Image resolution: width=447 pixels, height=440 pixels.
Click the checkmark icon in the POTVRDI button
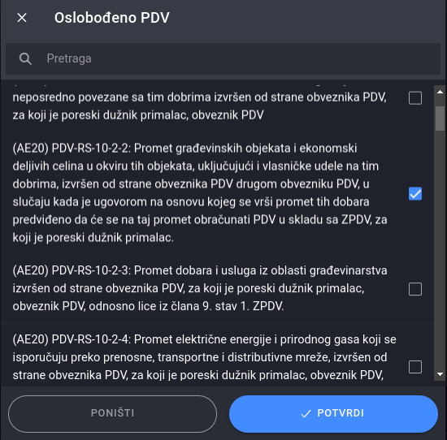tap(306, 413)
